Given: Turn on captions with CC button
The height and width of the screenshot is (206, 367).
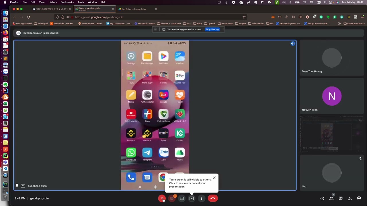Looking at the screenshot, I should click(182, 198).
